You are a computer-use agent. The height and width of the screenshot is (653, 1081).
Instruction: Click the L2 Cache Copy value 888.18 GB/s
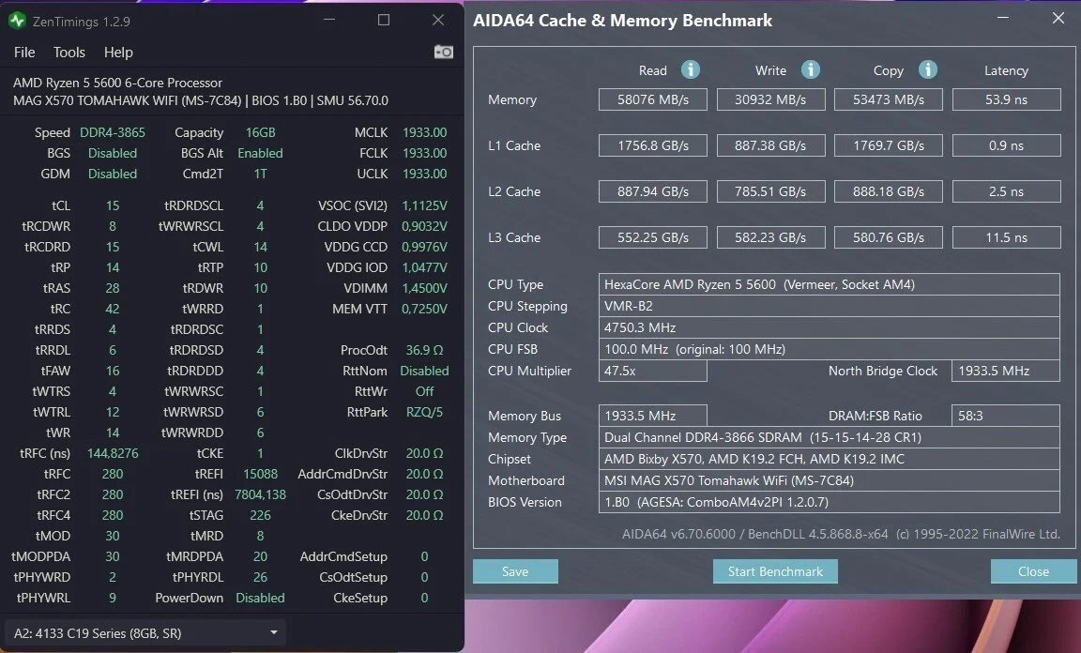click(888, 191)
